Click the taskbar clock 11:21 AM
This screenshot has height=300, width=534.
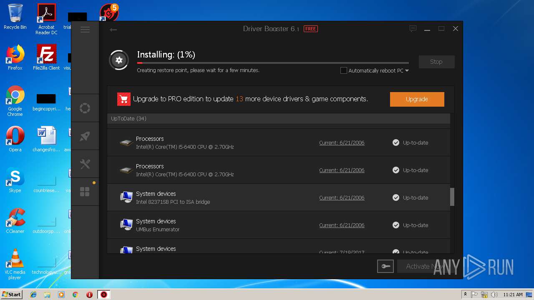[x=513, y=295]
